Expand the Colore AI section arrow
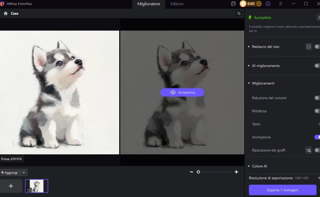This screenshot has height=197, width=320. 249,166
